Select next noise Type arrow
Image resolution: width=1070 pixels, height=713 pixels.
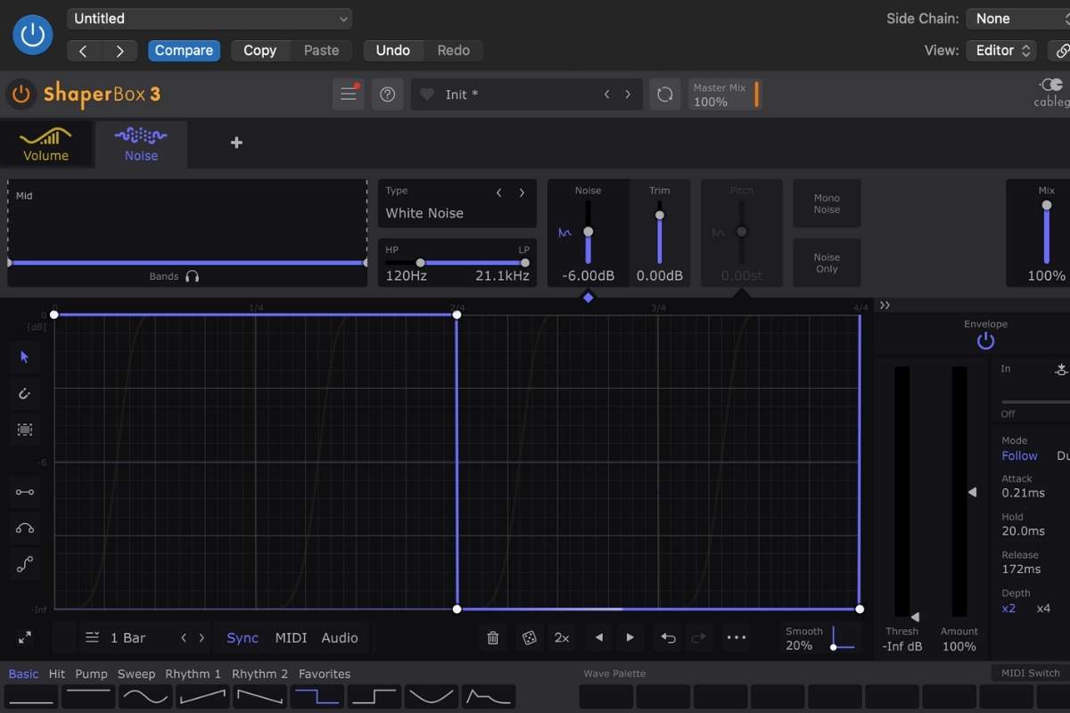click(522, 193)
